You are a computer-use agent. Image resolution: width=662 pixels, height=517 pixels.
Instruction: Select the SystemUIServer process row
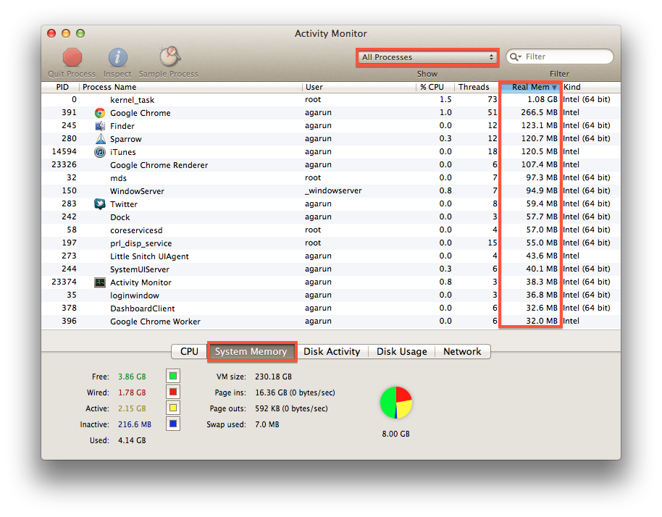click(331, 269)
